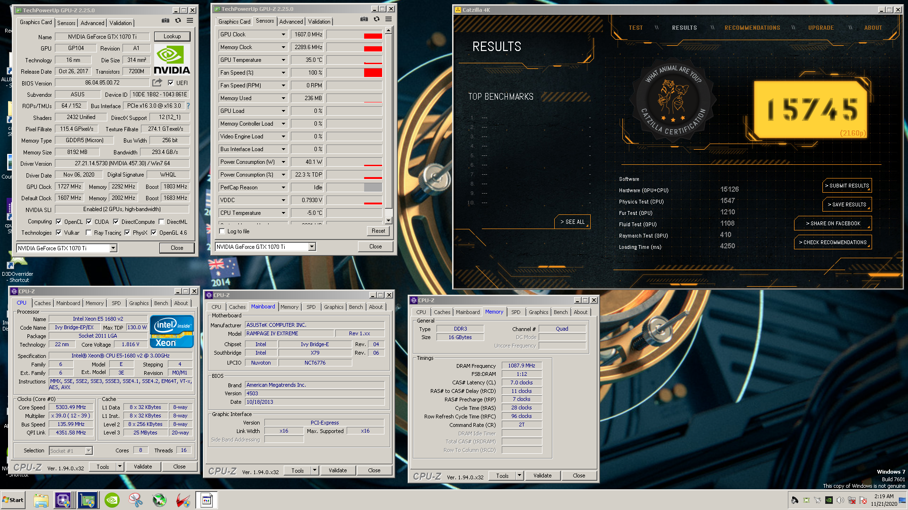
Task: Click Reset in GPU-Z Sensors window
Action: [378, 231]
